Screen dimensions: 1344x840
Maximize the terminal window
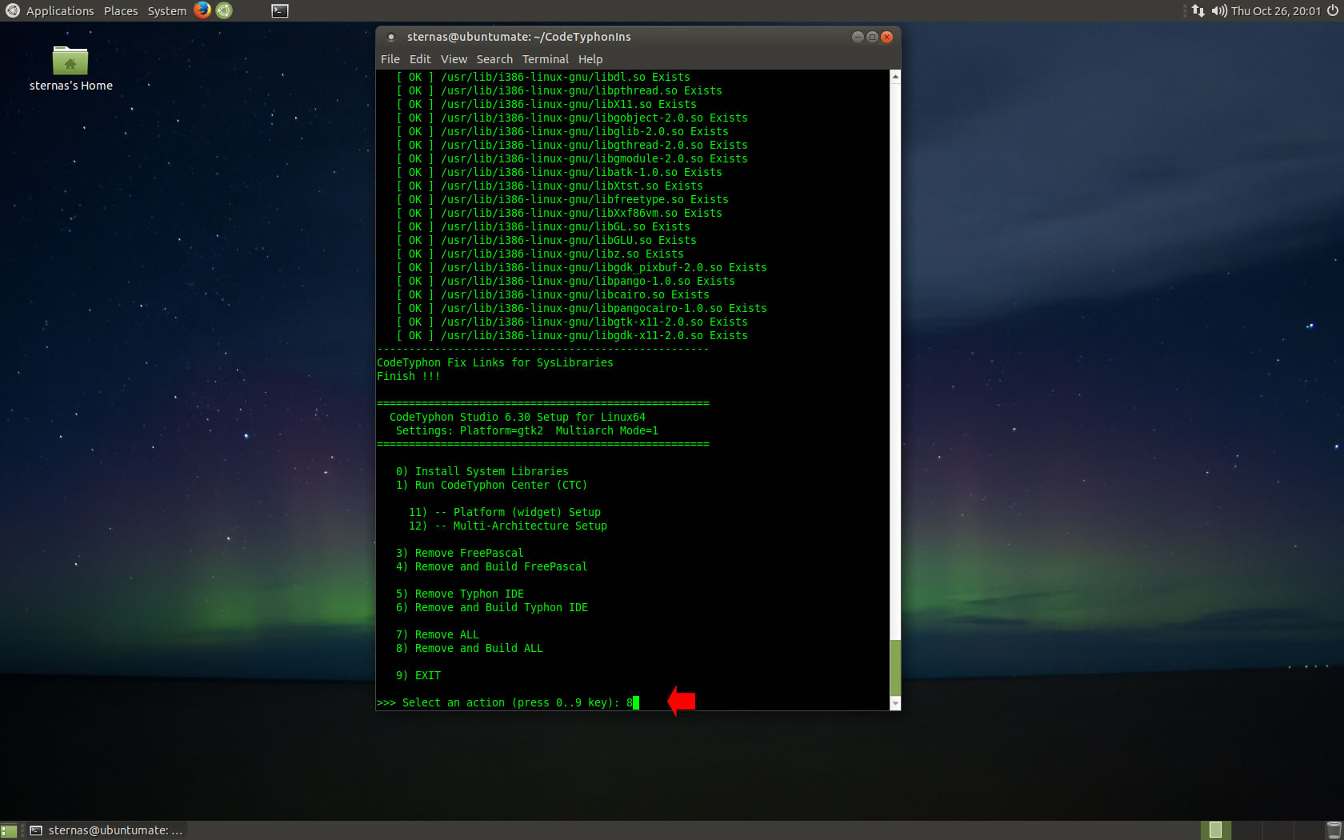(x=872, y=37)
